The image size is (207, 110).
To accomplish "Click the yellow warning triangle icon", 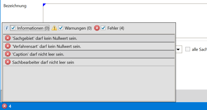I will [x=54, y=28].
